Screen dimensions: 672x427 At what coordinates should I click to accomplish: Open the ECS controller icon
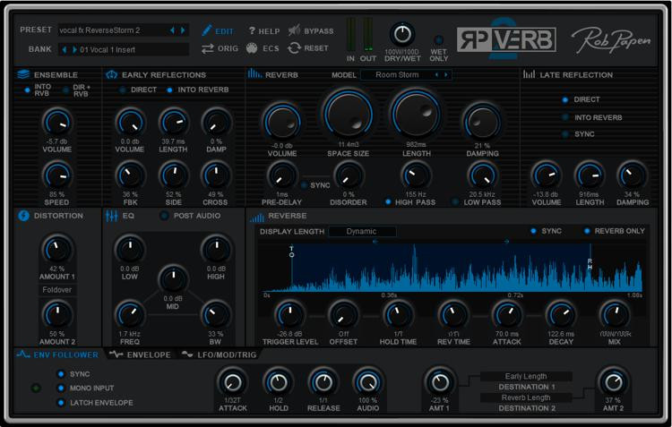252,48
